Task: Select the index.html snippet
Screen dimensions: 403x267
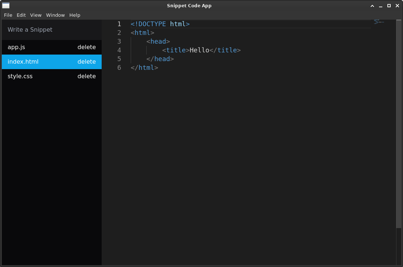Action: pos(23,62)
